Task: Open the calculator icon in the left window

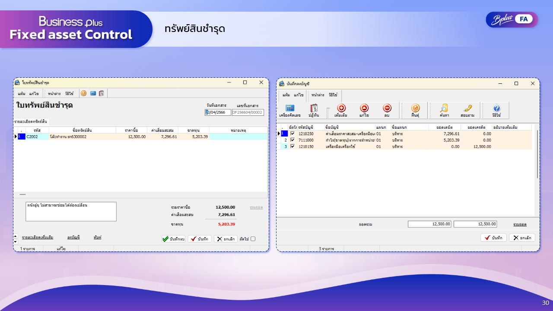Action: pos(92,93)
